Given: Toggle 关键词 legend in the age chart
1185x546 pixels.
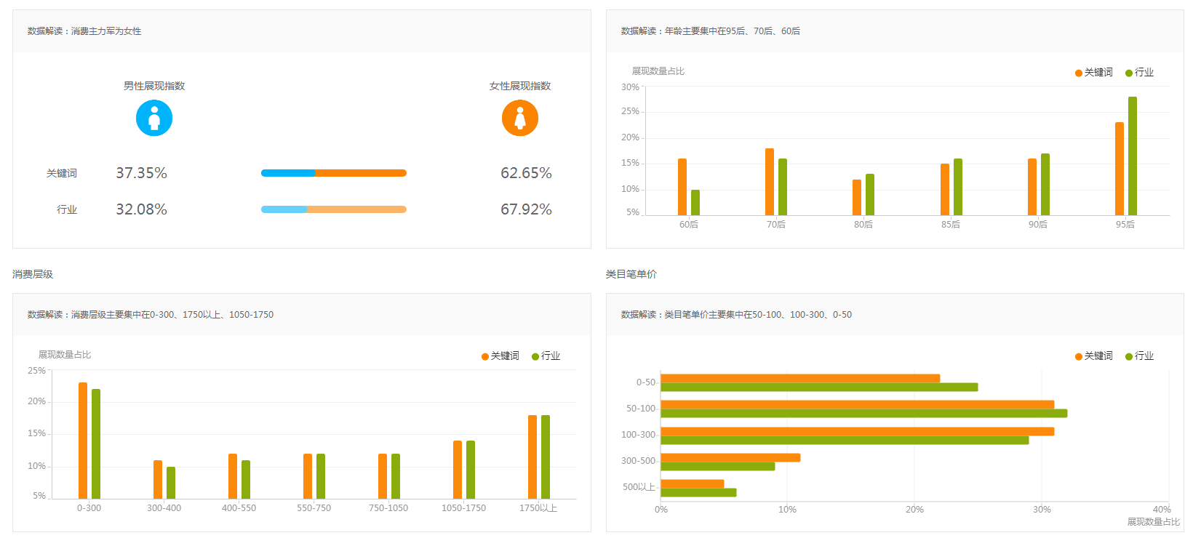Looking at the screenshot, I should 1094,73.
